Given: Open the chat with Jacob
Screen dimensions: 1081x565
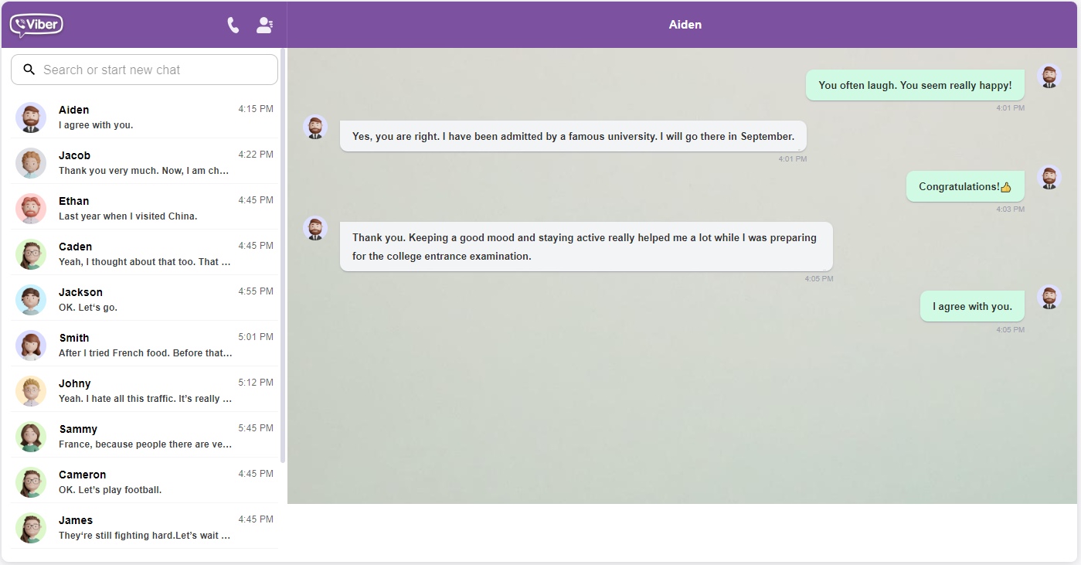Looking at the screenshot, I should tap(144, 162).
